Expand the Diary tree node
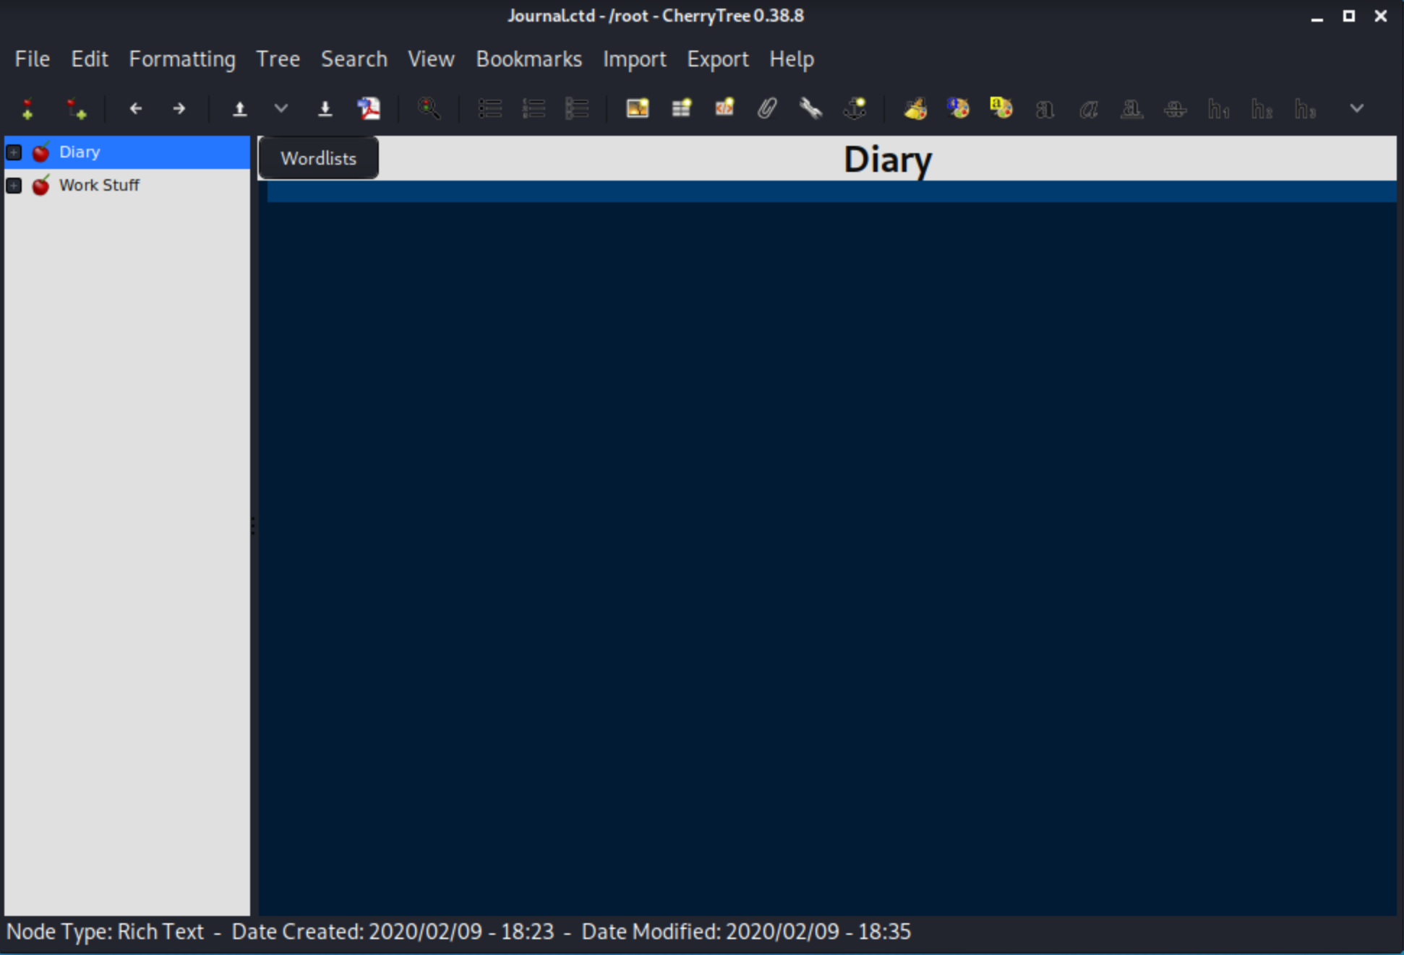The image size is (1404, 955). tap(14, 152)
